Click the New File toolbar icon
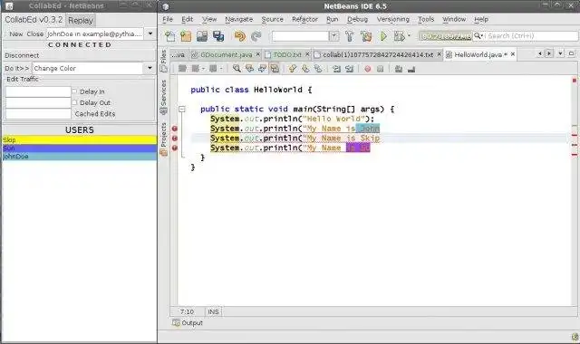 169,36
